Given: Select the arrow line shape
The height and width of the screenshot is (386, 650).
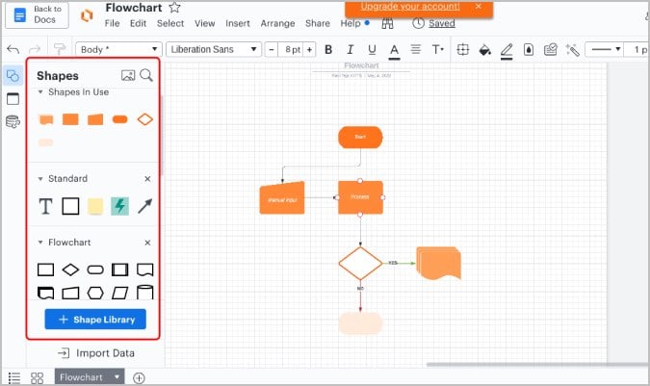Looking at the screenshot, I should click(x=144, y=206).
